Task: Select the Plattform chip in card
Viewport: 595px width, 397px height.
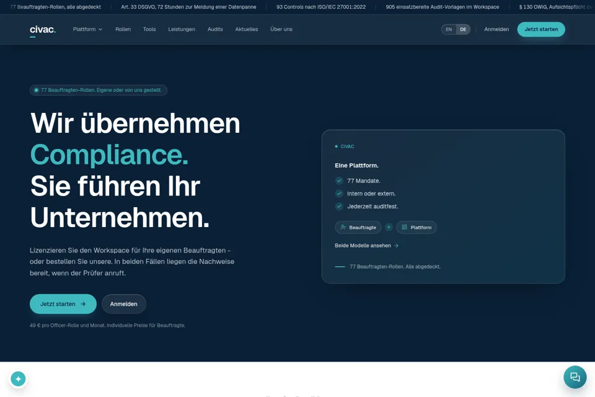Action: pos(416,227)
